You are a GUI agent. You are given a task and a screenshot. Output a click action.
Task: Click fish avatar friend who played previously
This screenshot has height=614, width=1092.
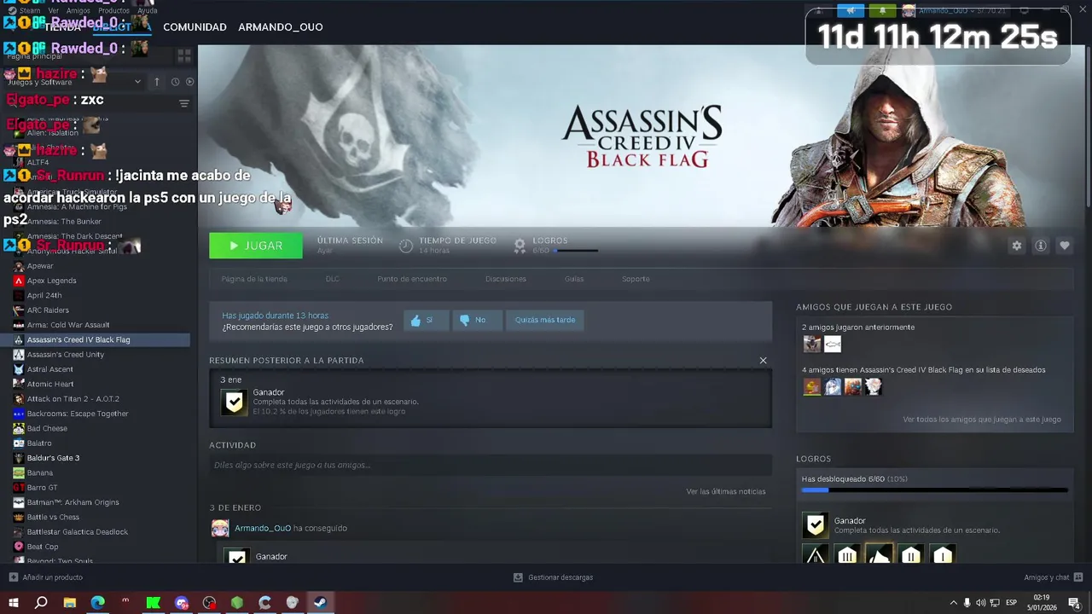click(x=833, y=344)
